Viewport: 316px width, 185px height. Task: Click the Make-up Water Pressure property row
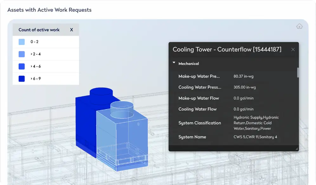(200, 76)
